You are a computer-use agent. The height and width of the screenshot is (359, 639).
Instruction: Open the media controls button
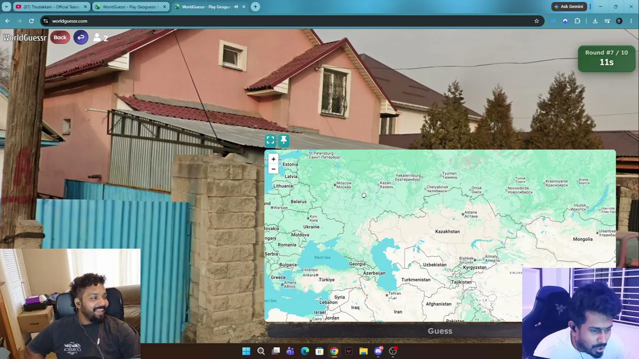607,21
